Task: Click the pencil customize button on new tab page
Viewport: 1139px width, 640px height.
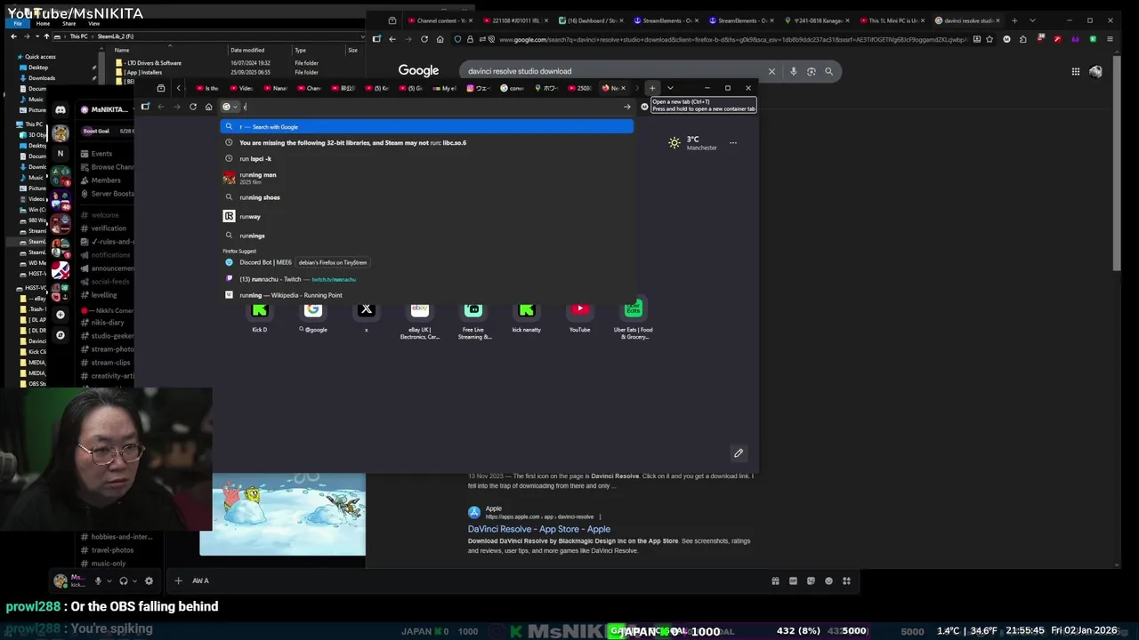Action: 739,453
